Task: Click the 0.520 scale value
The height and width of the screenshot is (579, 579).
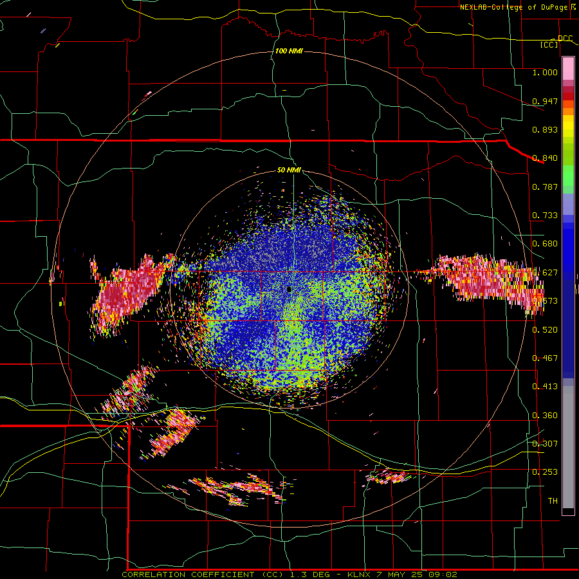Action: [x=545, y=329]
